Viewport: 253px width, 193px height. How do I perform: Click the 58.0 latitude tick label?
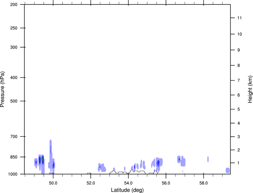[204, 183]
